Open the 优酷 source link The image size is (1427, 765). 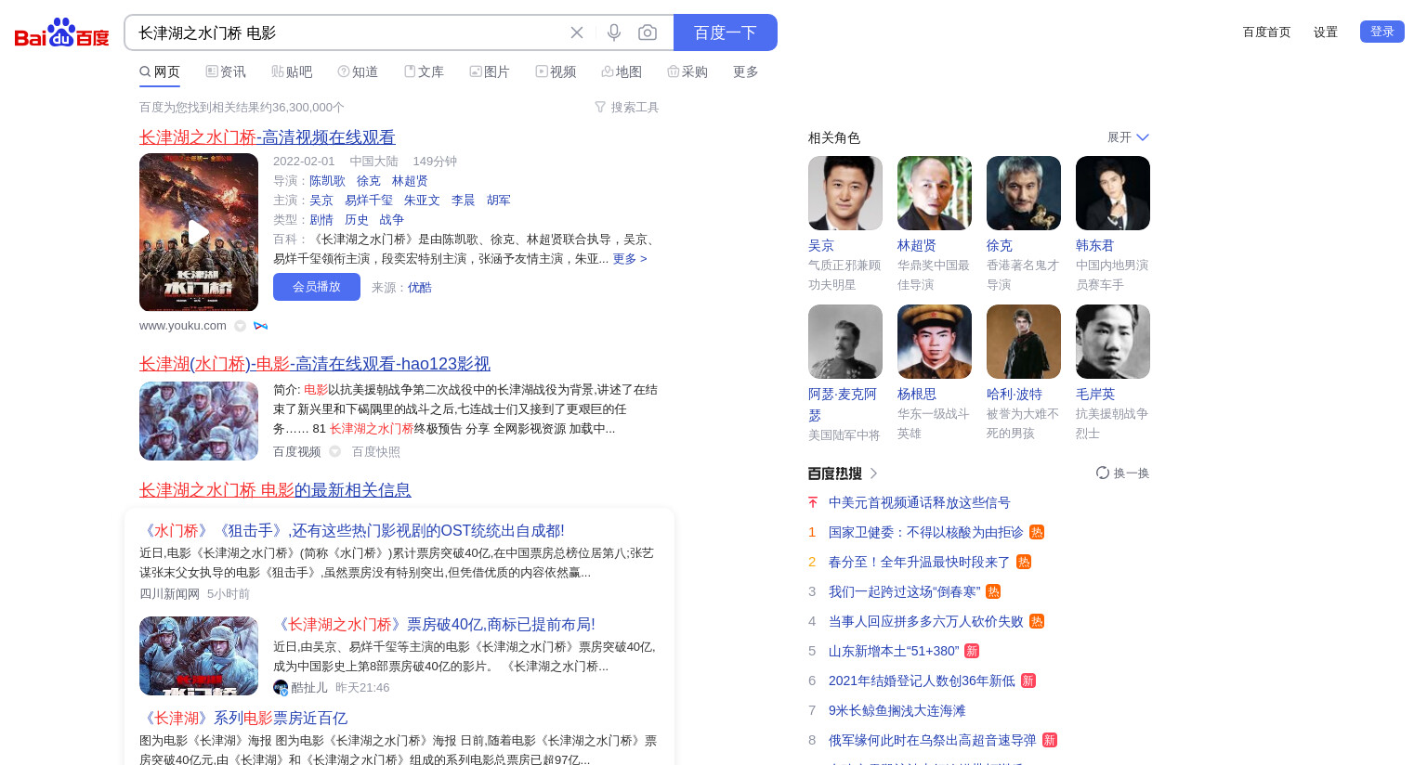coord(420,288)
